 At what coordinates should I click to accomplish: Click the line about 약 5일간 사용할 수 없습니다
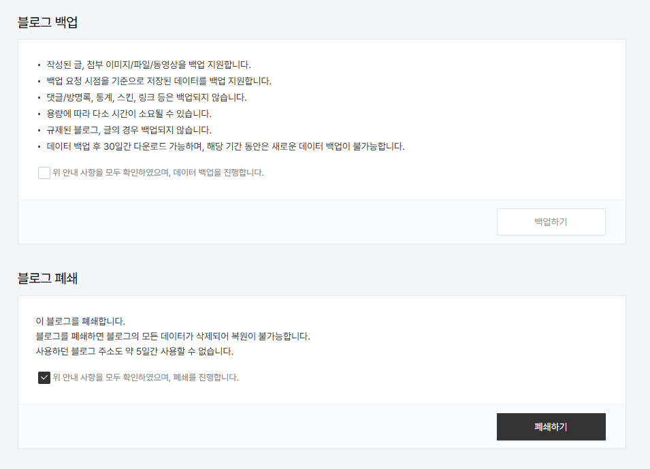coord(134,351)
